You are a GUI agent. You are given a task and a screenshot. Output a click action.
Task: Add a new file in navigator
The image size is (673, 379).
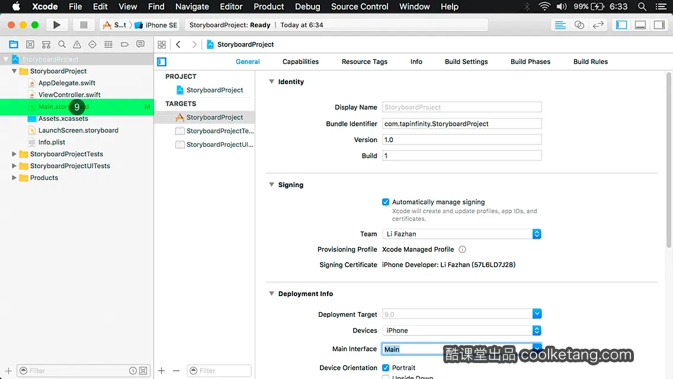point(8,371)
